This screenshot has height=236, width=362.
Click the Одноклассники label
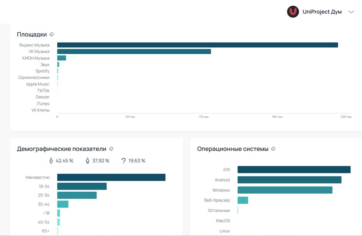[34, 77]
